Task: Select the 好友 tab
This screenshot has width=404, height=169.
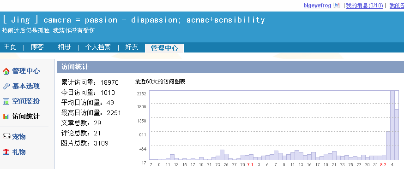Action: pyautogui.click(x=132, y=47)
